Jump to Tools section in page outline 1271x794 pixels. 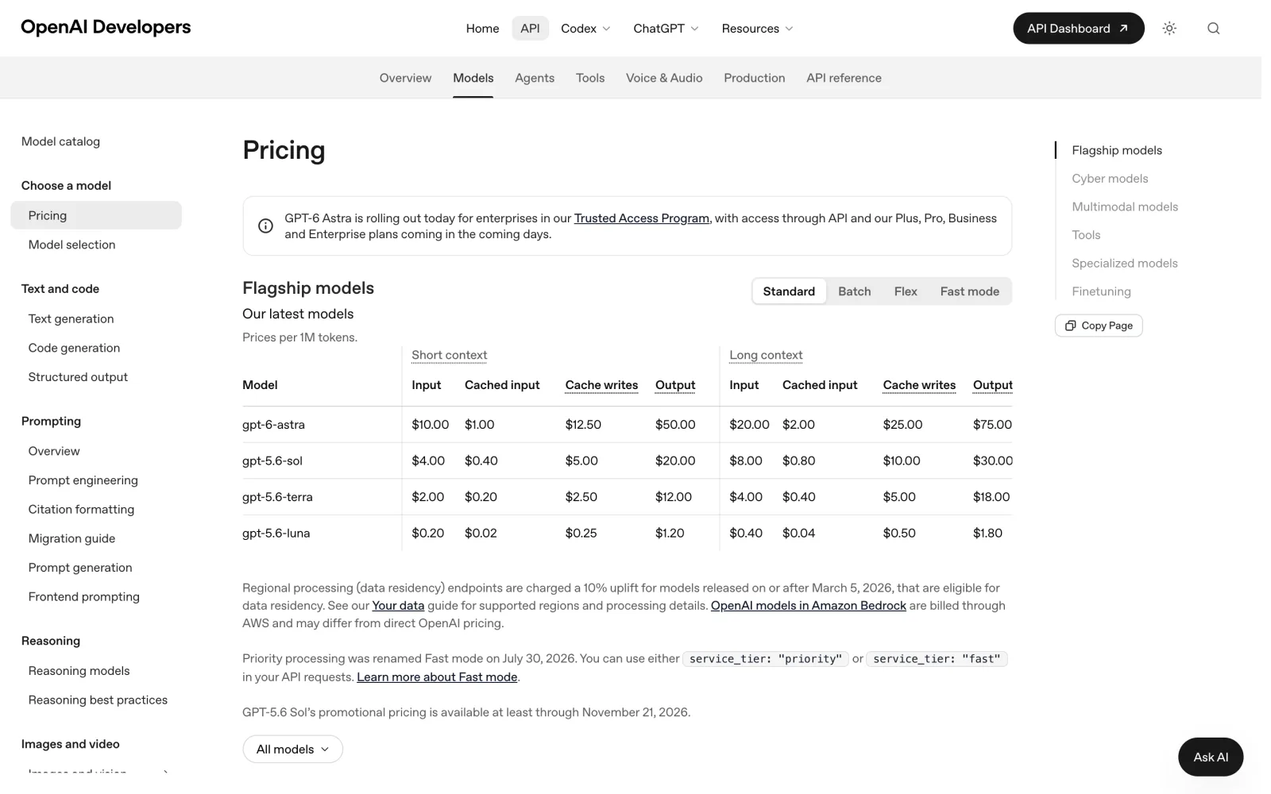1086,235
